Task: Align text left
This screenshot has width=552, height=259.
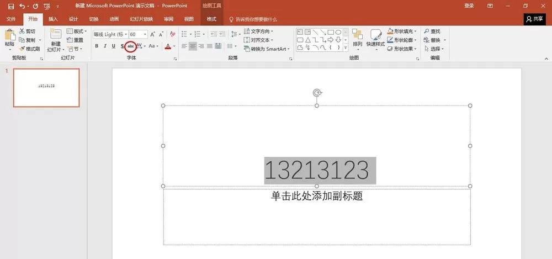Action: (184, 46)
